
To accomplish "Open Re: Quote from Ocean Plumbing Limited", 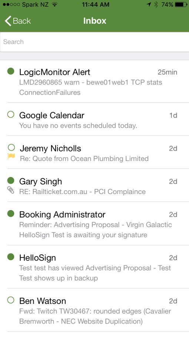I will point(84,158).
